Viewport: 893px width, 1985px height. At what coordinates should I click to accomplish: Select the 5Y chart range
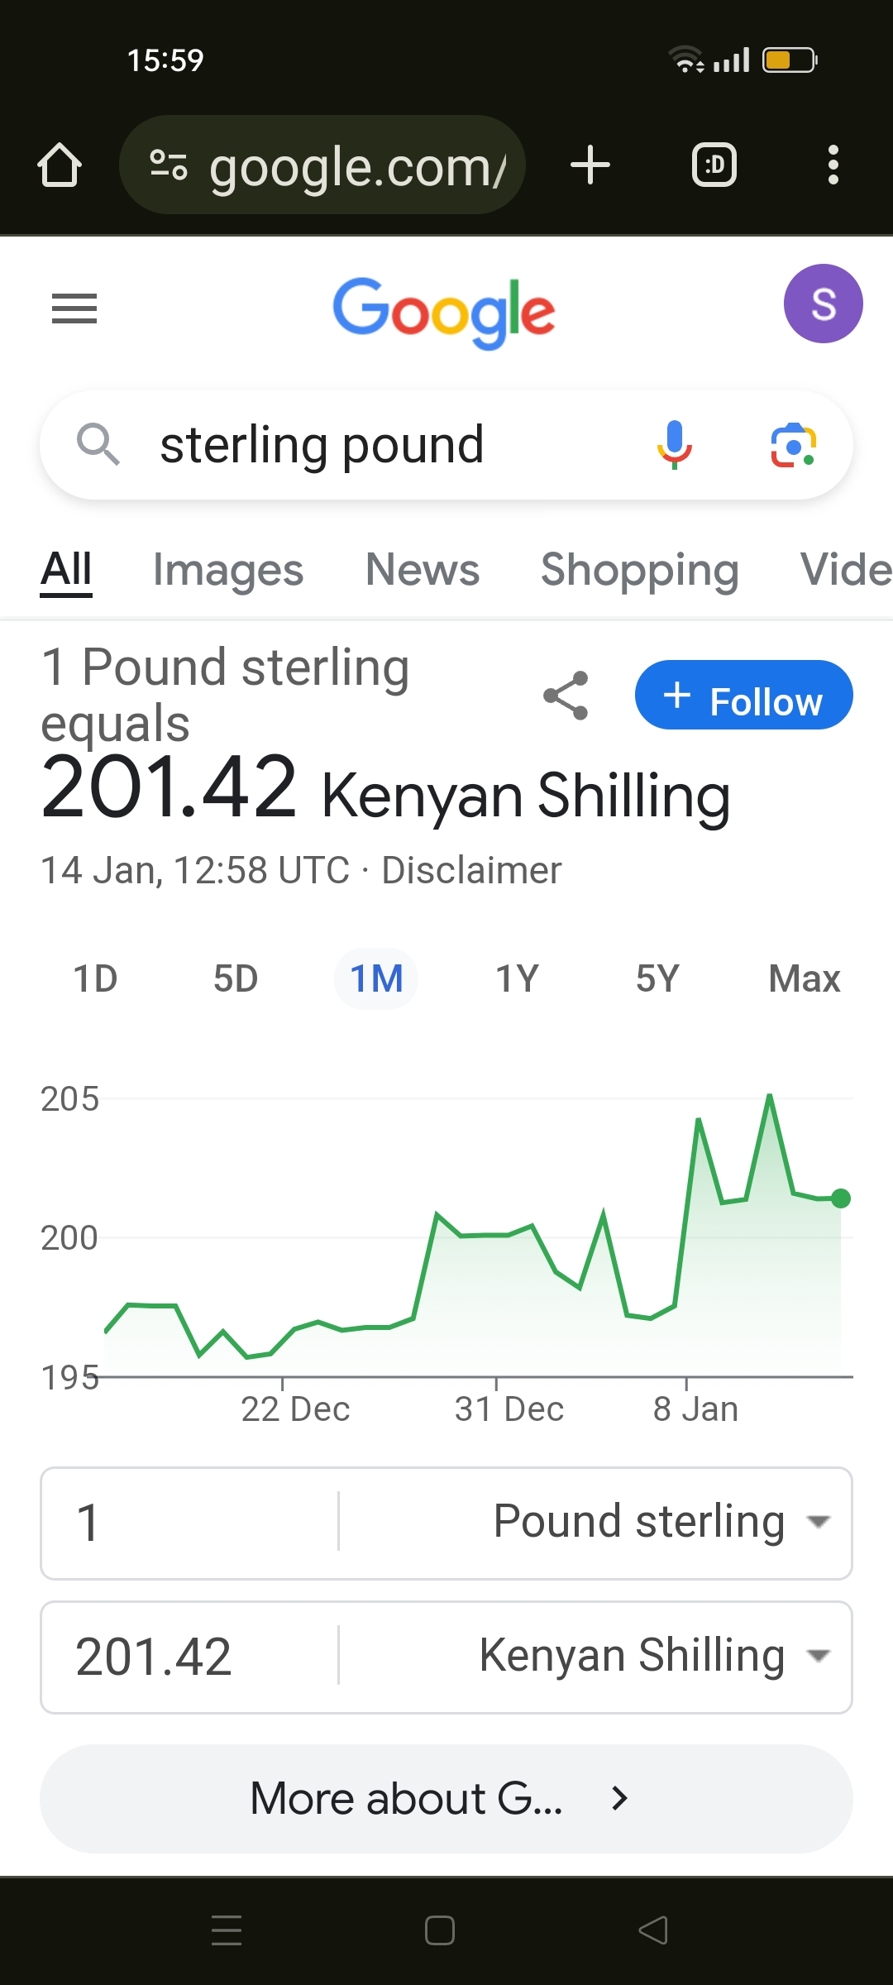(x=657, y=978)
